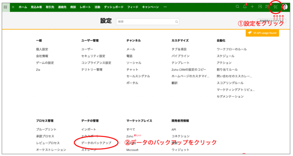293x156 pixels.
Task: Click the V1 API usage found banner
Action: 262,33
